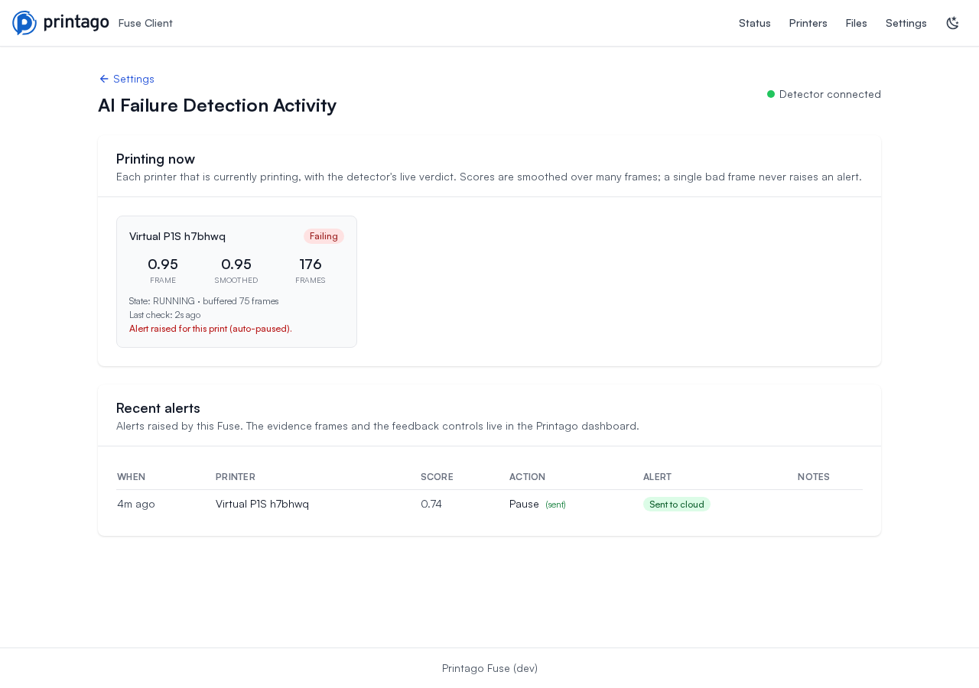Open the Status page
979x688 pixels.
[x=755, y=23]
